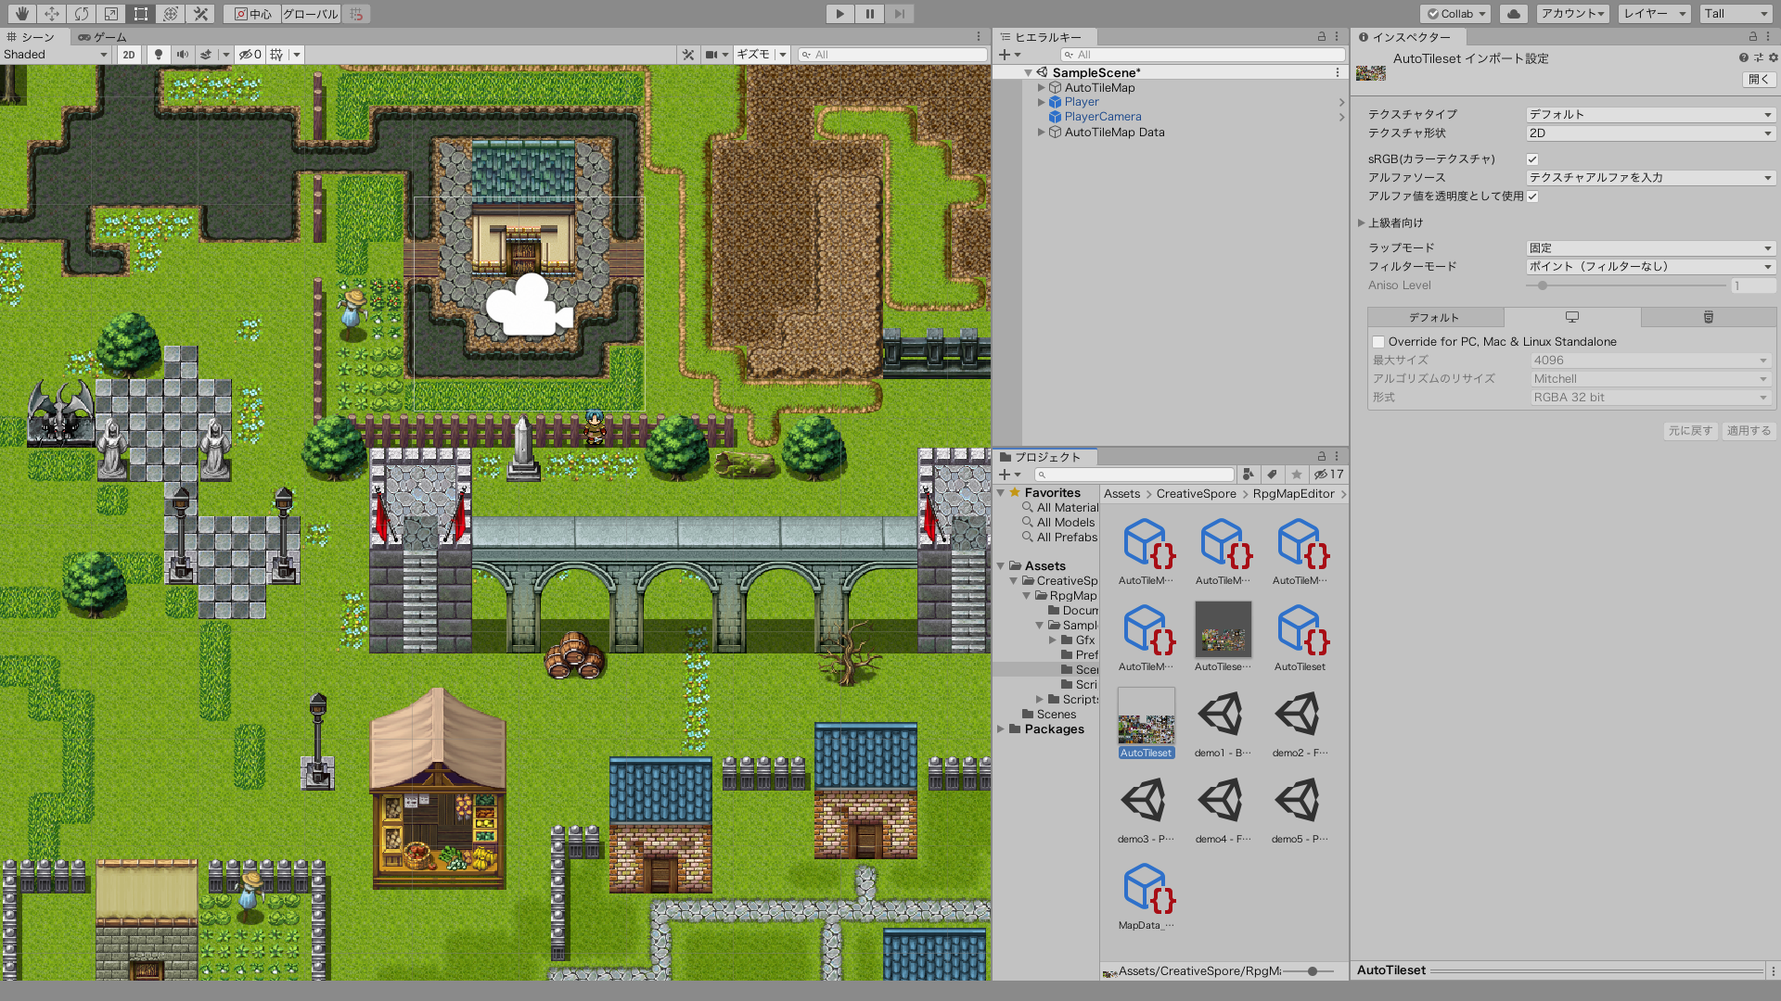Open アカウント account dropdown

coord(1571,14)
